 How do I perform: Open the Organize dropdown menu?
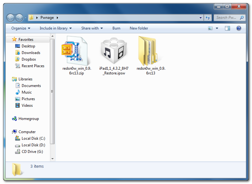click(21, 28)
